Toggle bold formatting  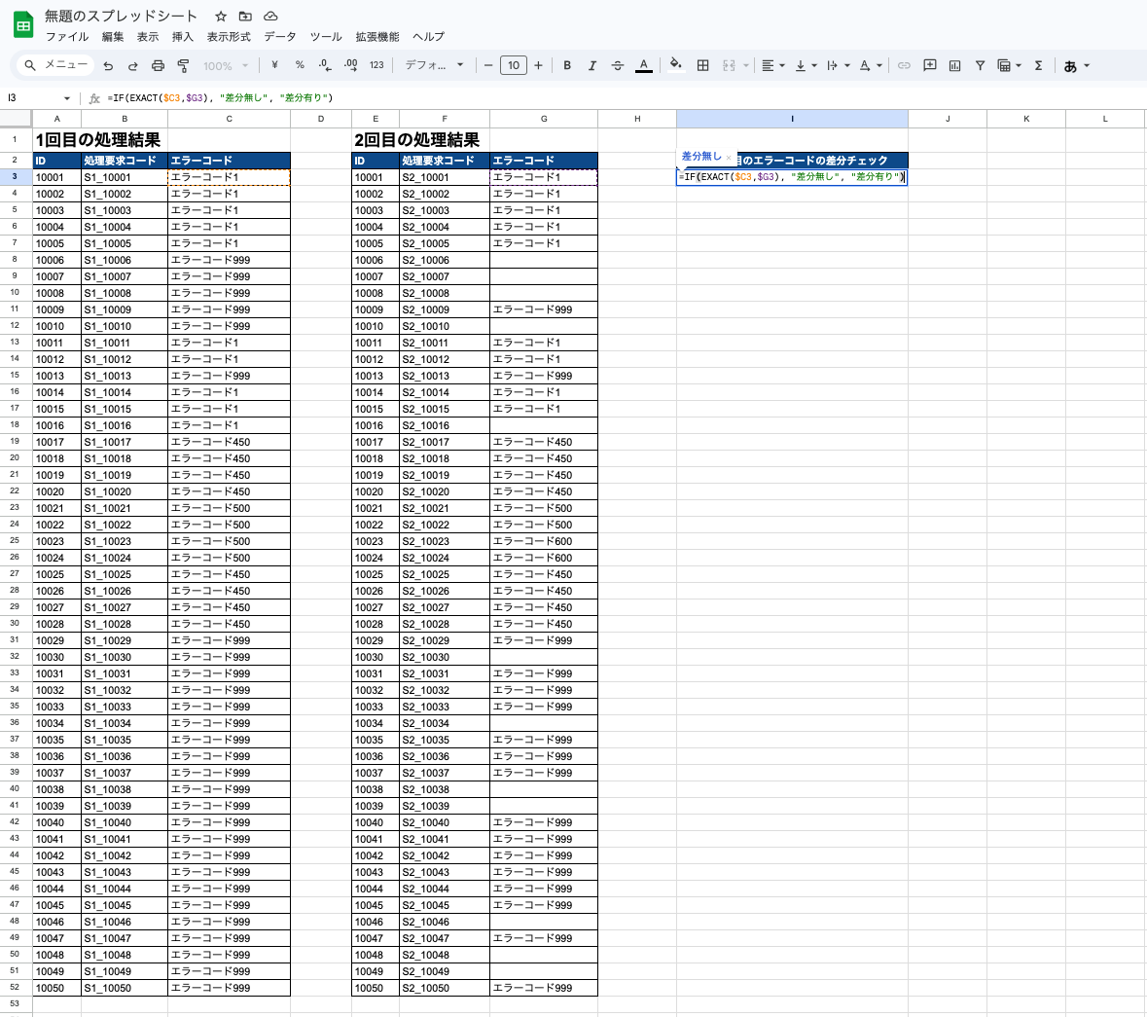pyautogui.click(x=567, y=65)
